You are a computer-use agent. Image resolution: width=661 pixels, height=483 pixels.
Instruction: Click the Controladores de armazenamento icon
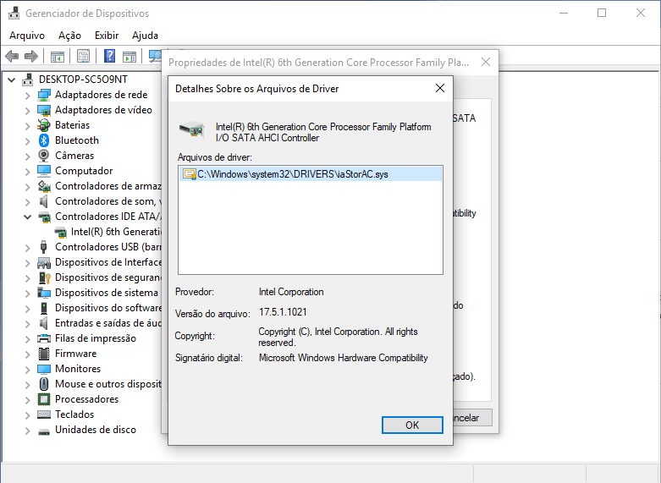coord(44,186)
